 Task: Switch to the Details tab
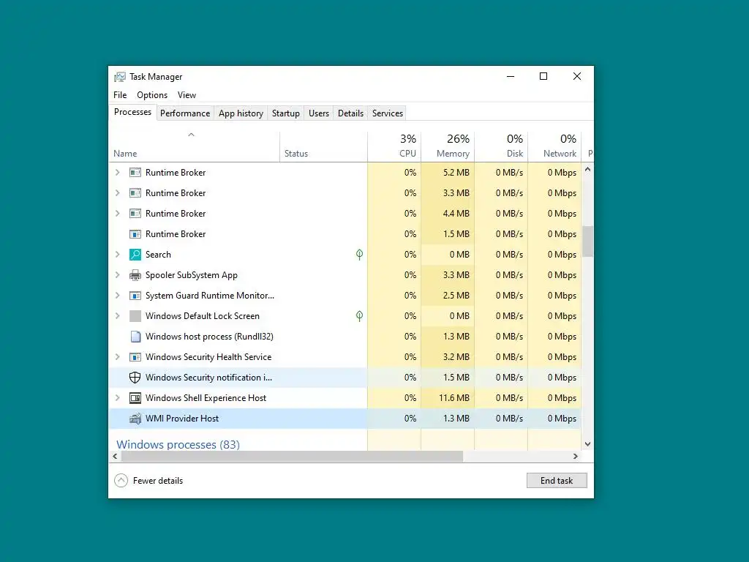click(350, 113)
